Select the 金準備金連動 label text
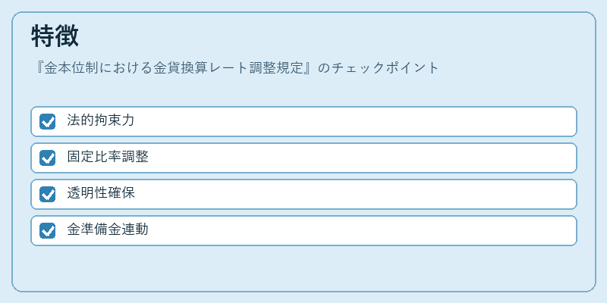This screenshot has height=303, width=607. coord(108,230)
